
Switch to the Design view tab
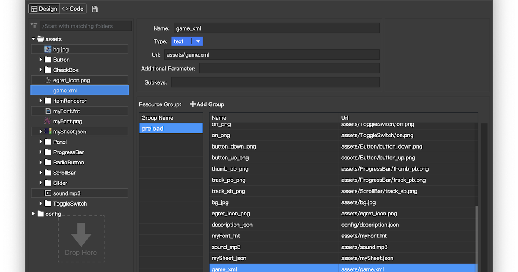(x=44, y=9)
